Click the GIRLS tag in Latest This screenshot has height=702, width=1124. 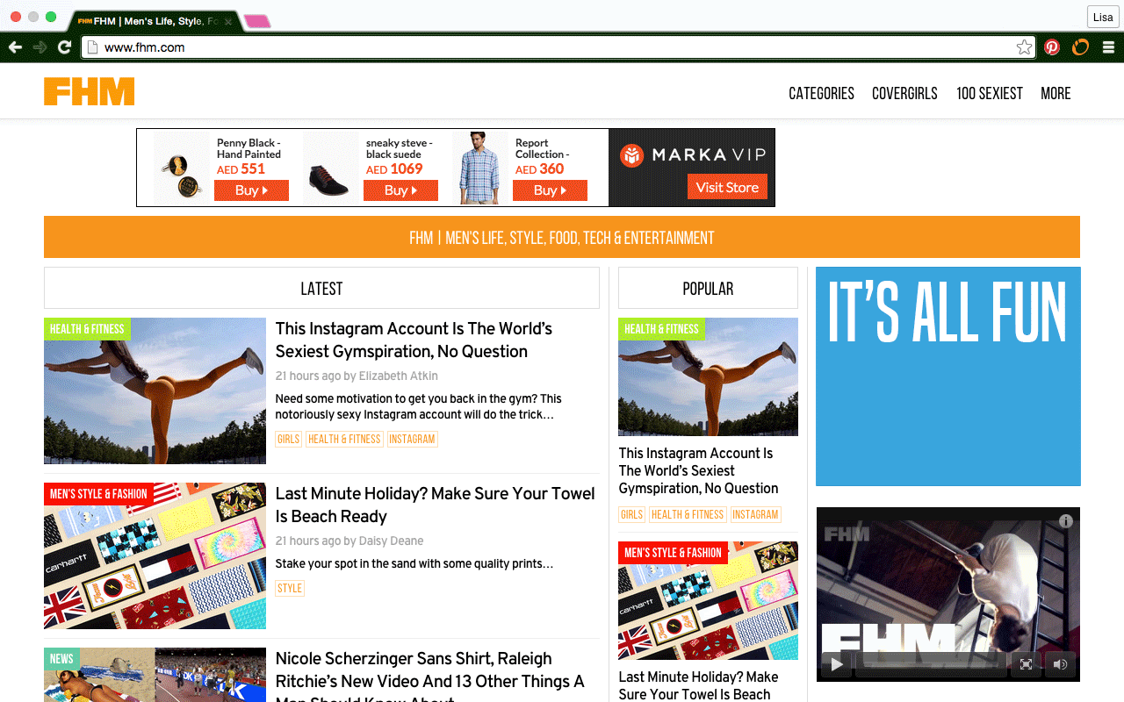click(289, 439)
